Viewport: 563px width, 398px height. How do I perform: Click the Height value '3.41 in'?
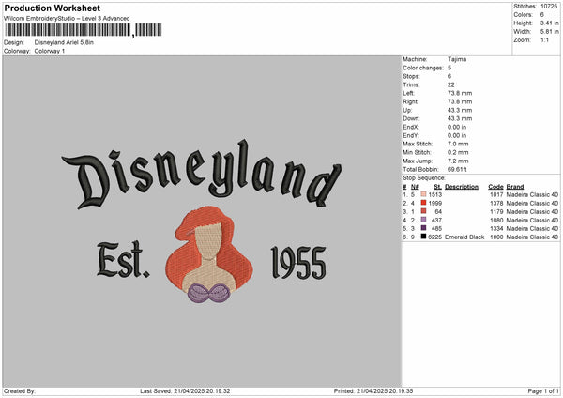[549, 23]
